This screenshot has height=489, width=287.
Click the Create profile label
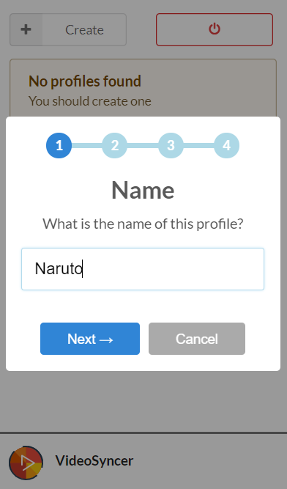point(84,30)
